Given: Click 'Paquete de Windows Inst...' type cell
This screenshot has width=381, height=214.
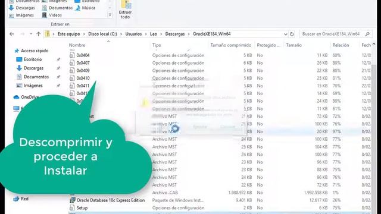Looking at the screenshot, I should coord(178,200).
